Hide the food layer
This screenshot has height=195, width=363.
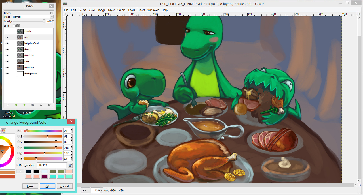(x=7, y=37)
